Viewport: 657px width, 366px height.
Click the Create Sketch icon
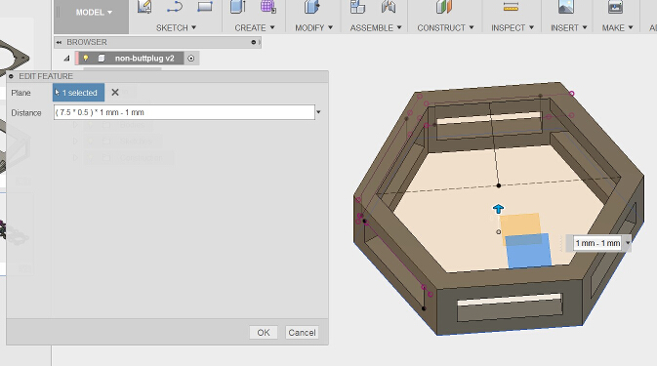point(144,7)
